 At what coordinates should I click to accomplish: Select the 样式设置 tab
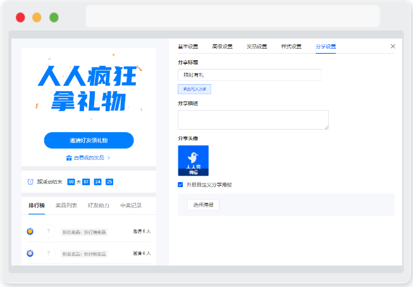click(292, 47)
